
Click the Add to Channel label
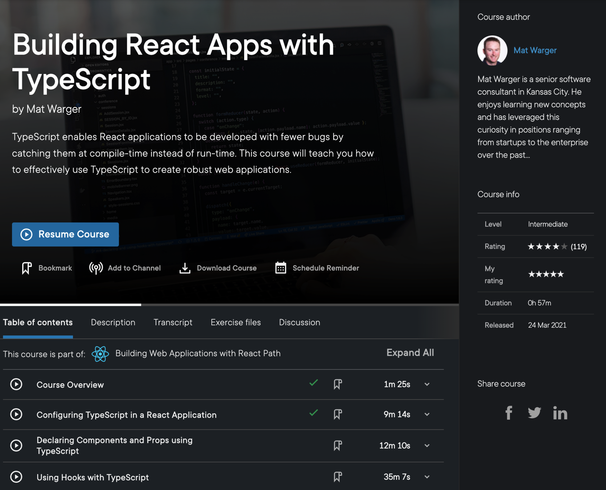click(134, 268)
